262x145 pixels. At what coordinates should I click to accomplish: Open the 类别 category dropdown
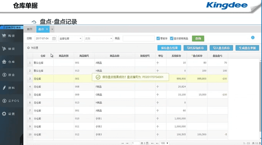(x=99, y=38)
